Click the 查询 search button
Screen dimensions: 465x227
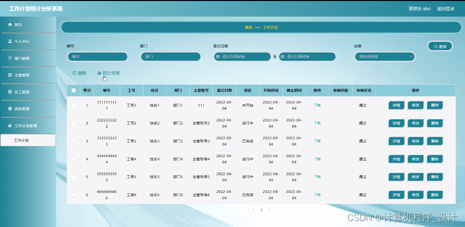point(440,46)
